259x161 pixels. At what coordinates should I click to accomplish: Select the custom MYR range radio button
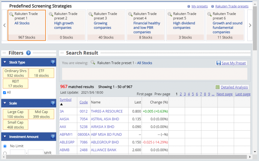(x=5, y=153)
